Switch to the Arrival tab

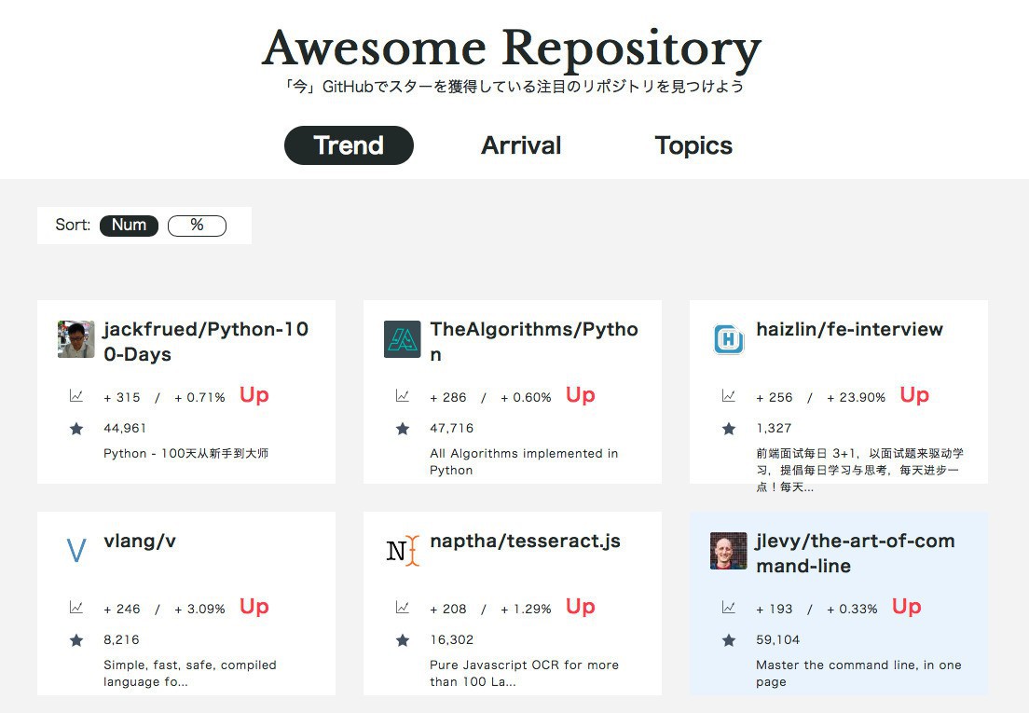[521, 145]
